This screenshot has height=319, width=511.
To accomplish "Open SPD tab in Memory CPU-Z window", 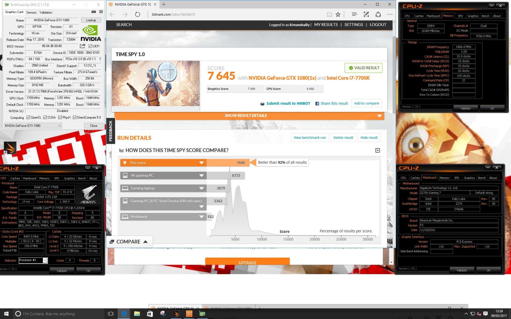I will pyautogui.click(x=460, y=16).
